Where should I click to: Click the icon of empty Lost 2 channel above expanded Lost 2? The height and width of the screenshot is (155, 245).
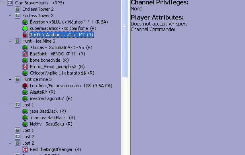tap(18, 137)
